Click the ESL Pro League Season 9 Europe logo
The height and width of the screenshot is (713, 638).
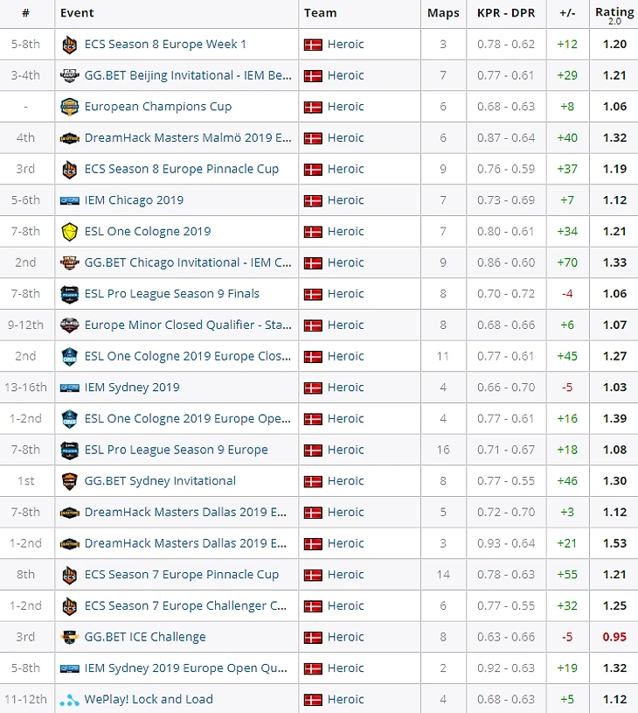pyautogui.click(x=70, y=451)
